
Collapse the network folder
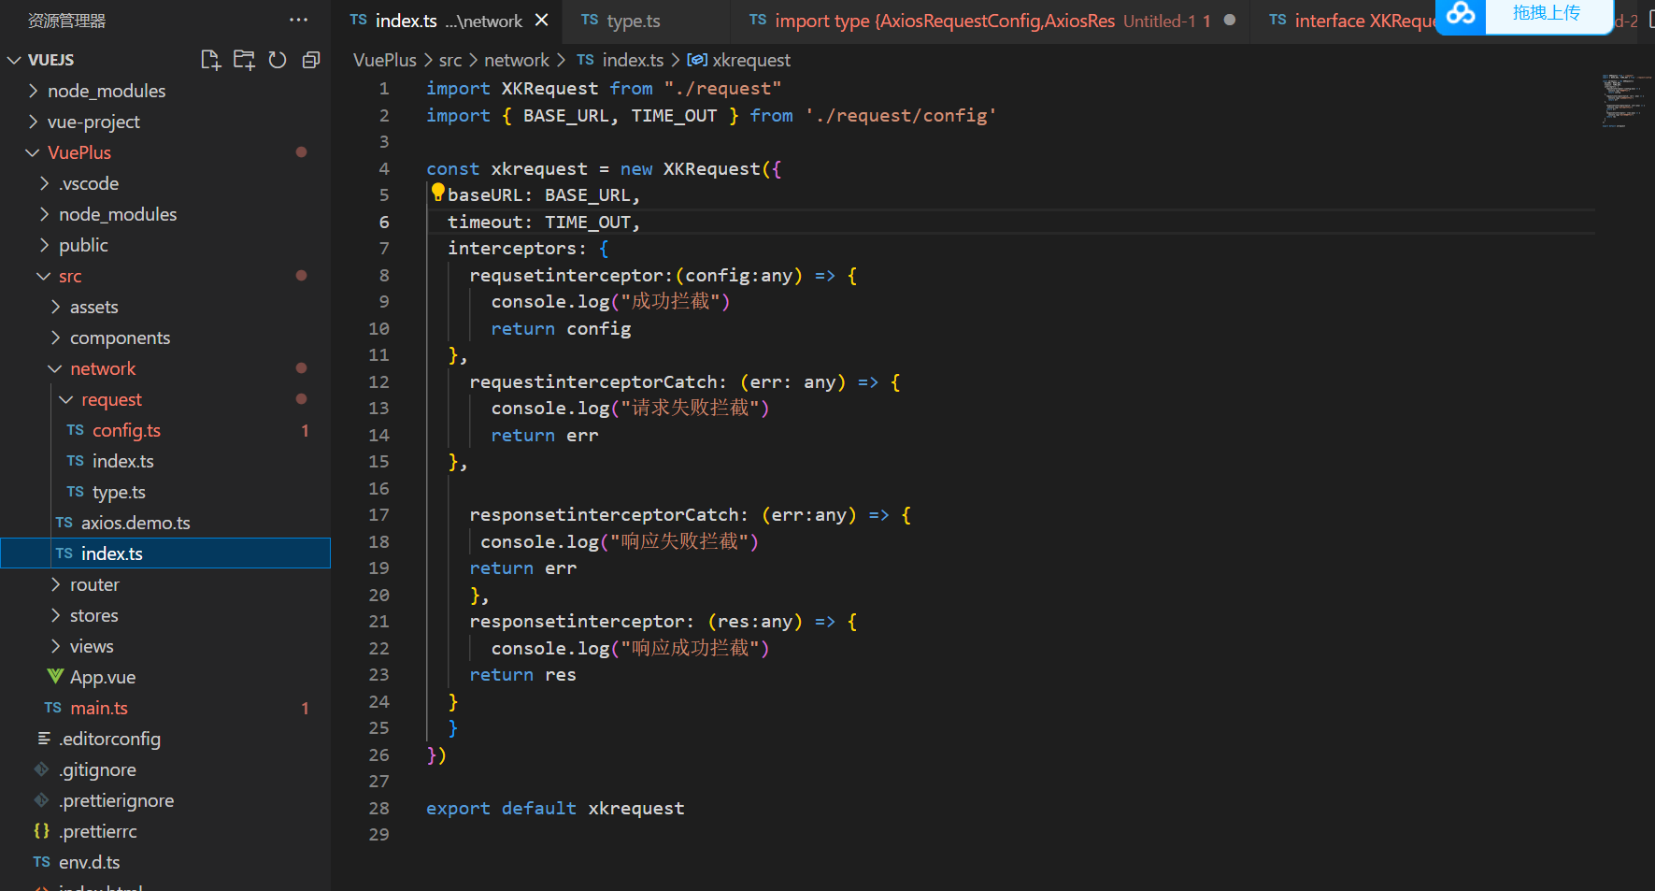point(103,368)
